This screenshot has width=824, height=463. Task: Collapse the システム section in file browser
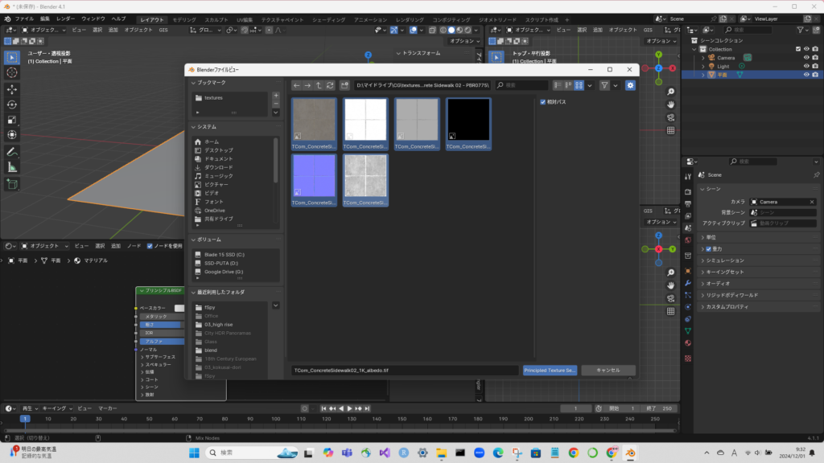pyautogui.click(x=193, y=127)
